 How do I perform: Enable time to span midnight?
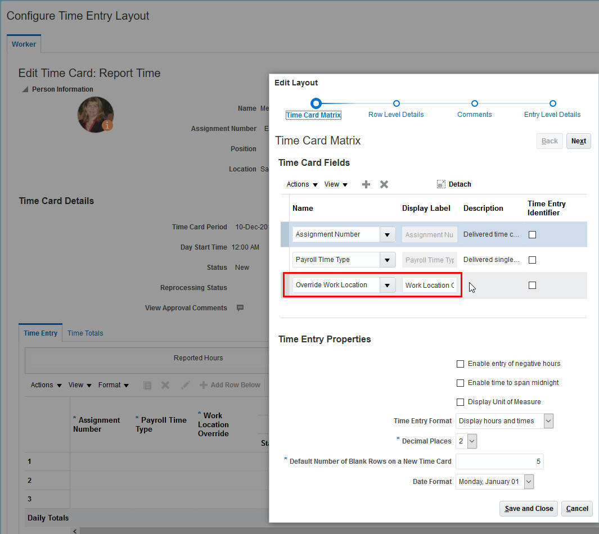(460, 383)
